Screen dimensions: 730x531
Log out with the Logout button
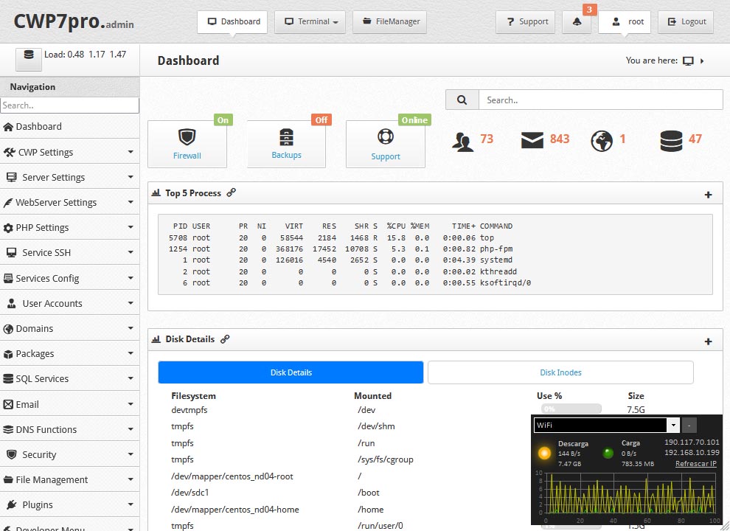[686, 22]
